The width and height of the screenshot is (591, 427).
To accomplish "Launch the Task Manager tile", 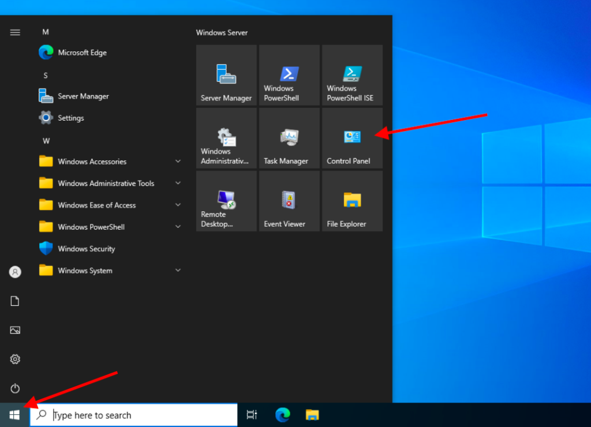I will (289, 138).
